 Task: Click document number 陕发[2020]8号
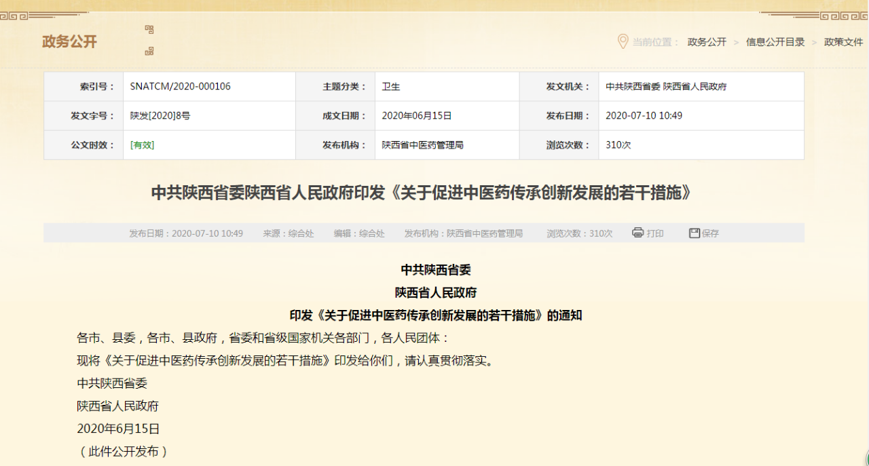pos(160,116)
